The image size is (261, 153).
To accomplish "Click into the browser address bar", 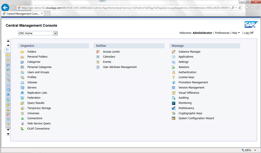I will (x=123, y=7).
